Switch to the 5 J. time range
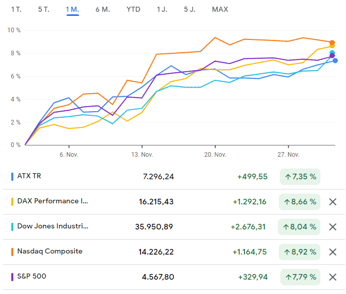The image size is (346, 294). [190, 10]
